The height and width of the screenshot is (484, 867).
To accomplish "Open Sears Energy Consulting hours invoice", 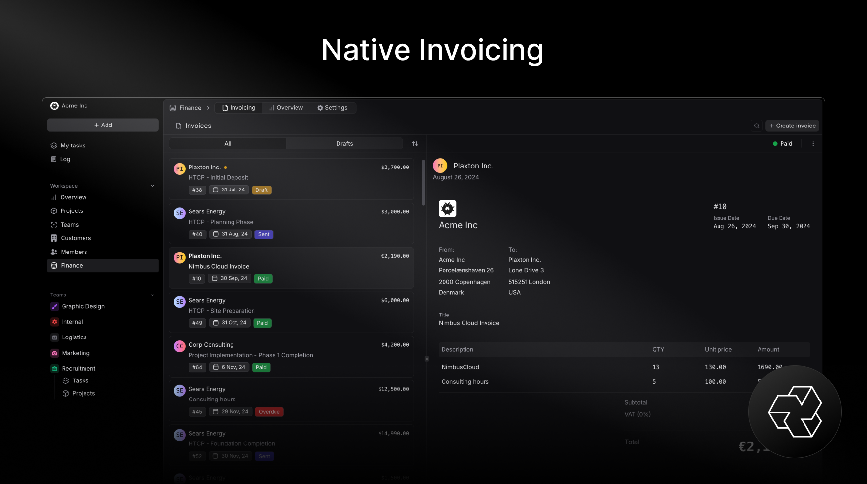I will click(292, 401).
